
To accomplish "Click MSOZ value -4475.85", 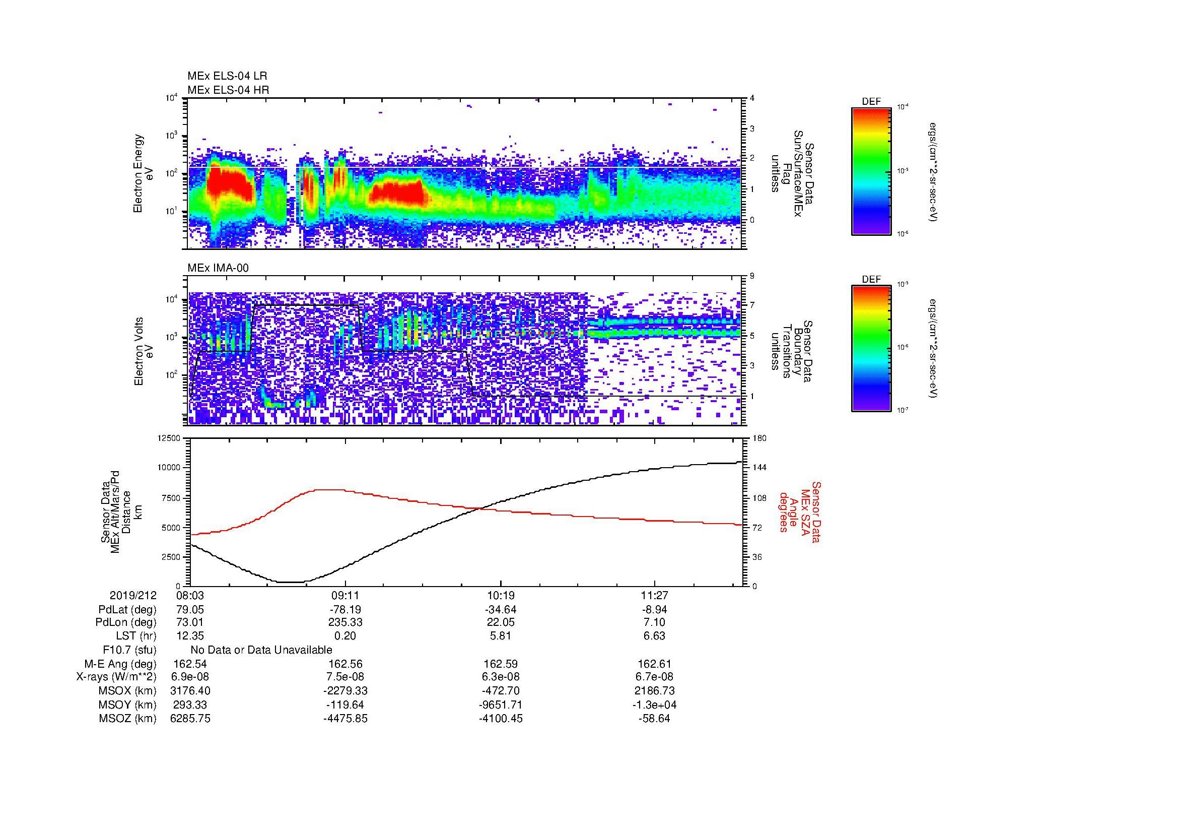I will [x=345, y=719].
